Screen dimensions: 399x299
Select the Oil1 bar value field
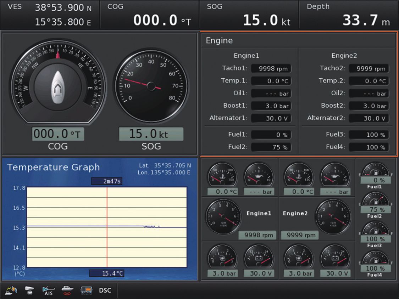[x=271, y=93]
